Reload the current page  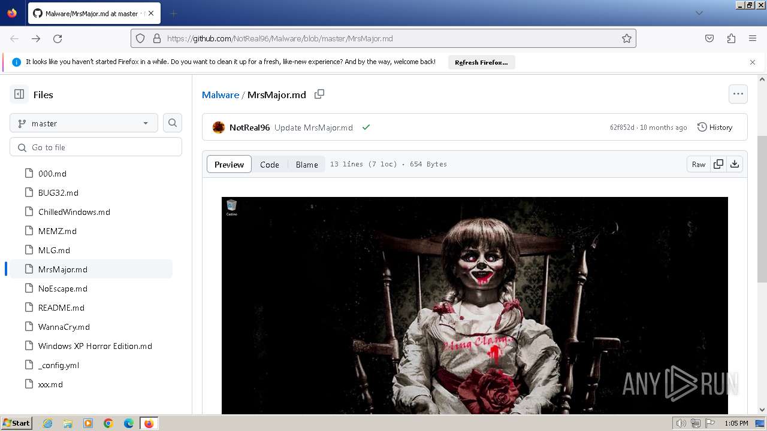(x=58, y=38)
